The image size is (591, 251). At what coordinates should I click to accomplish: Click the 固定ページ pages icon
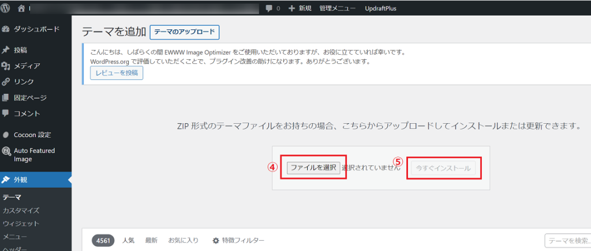click(5, 98)
